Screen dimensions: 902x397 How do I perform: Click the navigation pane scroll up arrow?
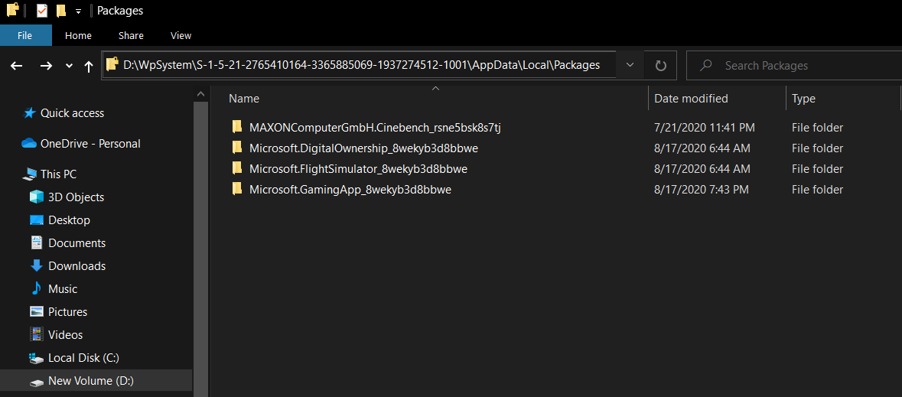pyautogui.click(x=200, y=94)
